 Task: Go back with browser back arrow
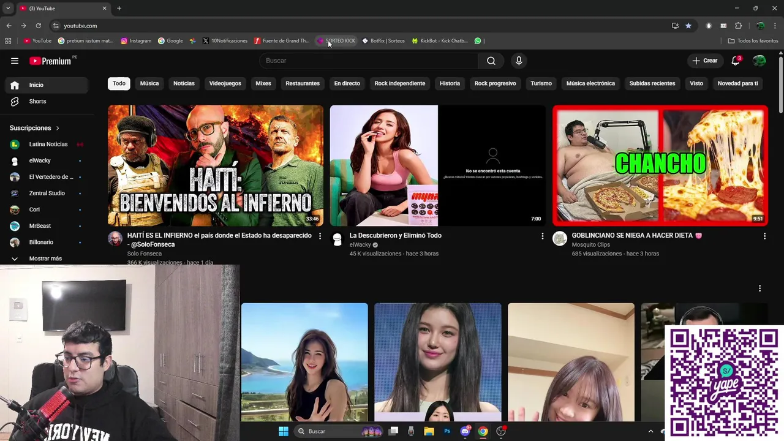9,26
